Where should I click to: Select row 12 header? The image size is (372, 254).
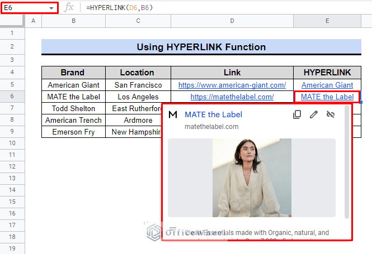(12, 167)
